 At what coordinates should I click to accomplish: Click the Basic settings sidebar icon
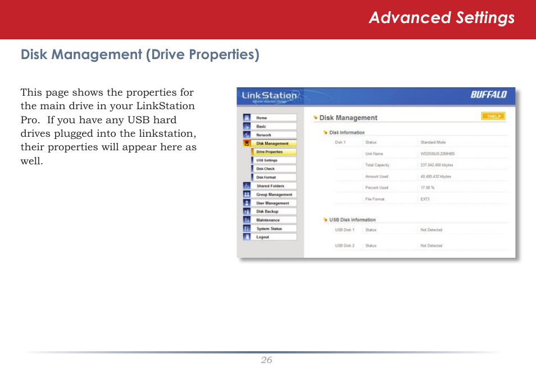tap(247, 126)
